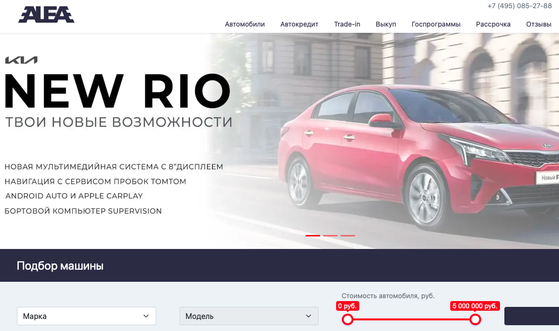This screenshot has width=559, height=331.
Task: Click the БОРТОВОЙ КОМПЬЮТЕР SUPERVISION line
Action: [83, 211]
